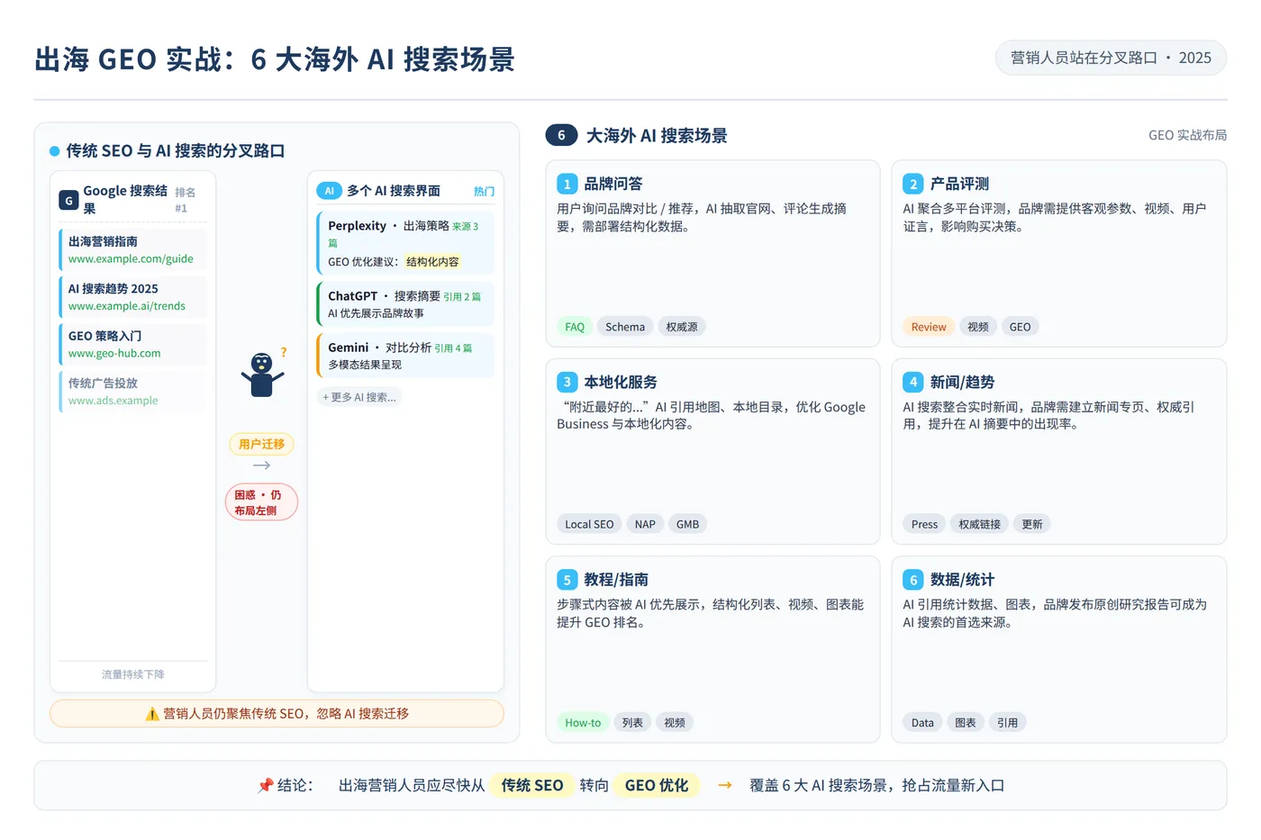This screenshot has height=840, width=1261.
Task: Choose the Local SEO tag
Action: [x=589, y=524]
